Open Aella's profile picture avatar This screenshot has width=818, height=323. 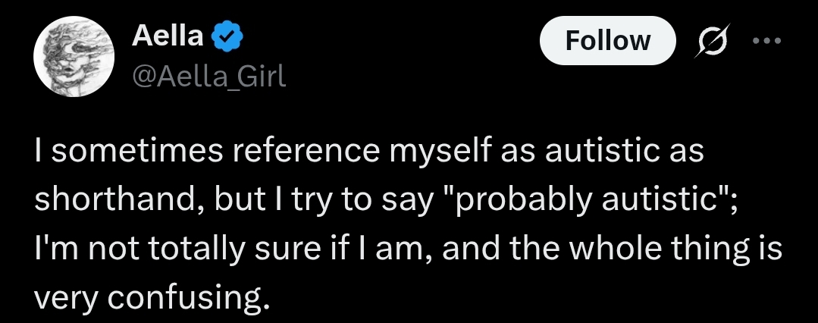(74, 56)
